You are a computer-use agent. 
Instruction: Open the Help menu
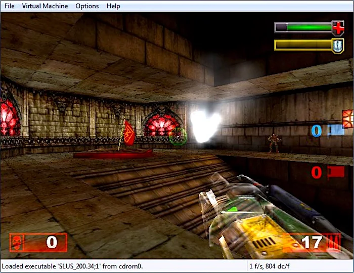113,6
